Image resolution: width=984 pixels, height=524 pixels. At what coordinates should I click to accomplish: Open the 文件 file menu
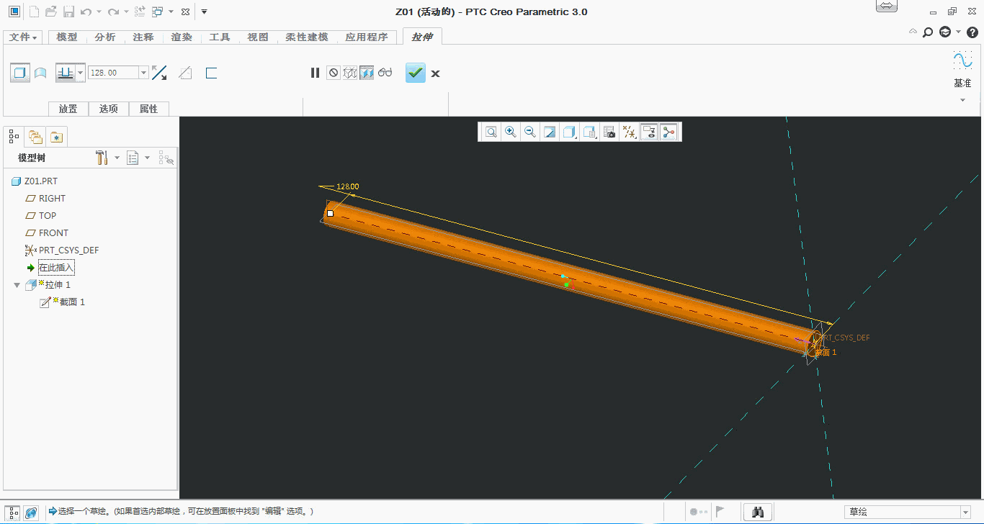point(23,37)
